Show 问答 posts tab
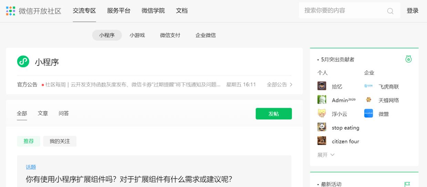 tap(64, 113)
